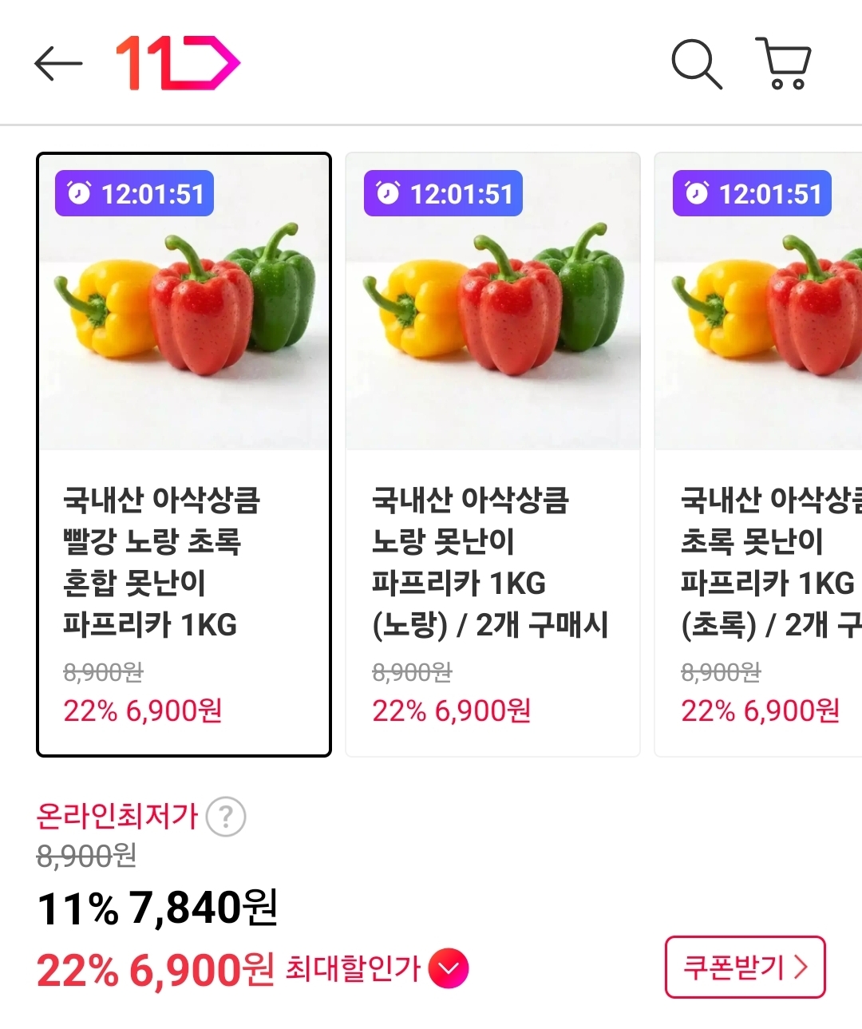Click the timer badge on first card
The width and height of the screenshot is (862, 1029).
(134, 193)
